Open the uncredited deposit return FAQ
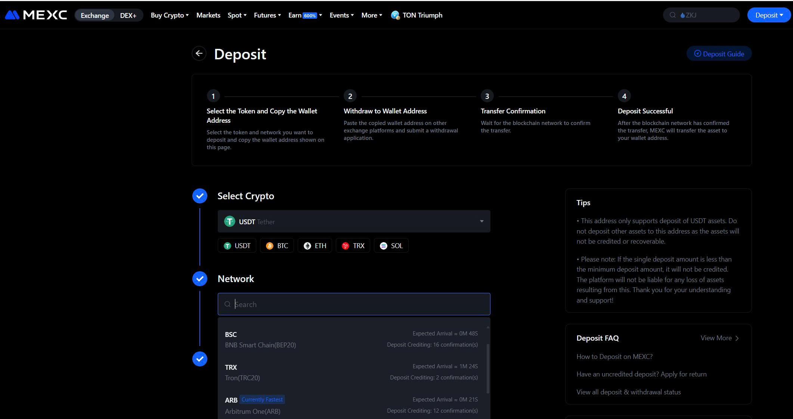The height and width of the screenshot is (419, 793). tap(641, 374)
